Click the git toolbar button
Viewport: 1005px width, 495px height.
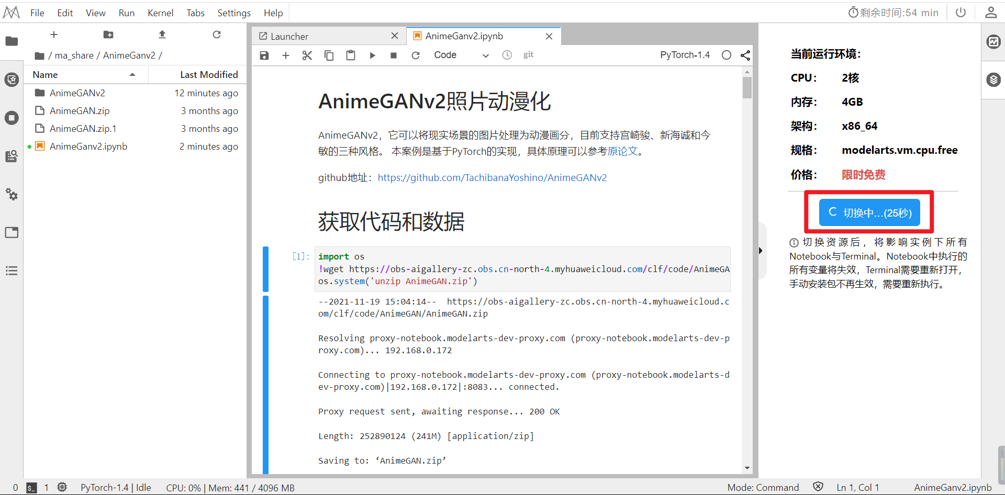point(529,54)
